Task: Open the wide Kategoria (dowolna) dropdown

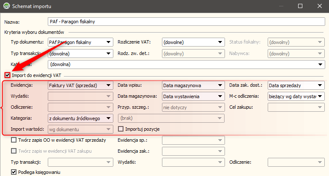Action: 186,65
